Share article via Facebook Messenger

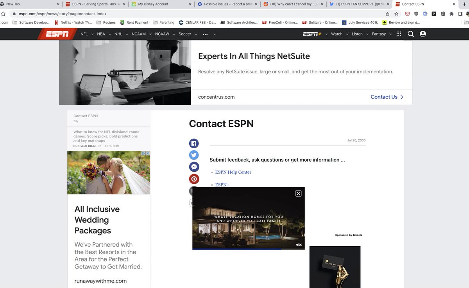(x=194, y=167)
